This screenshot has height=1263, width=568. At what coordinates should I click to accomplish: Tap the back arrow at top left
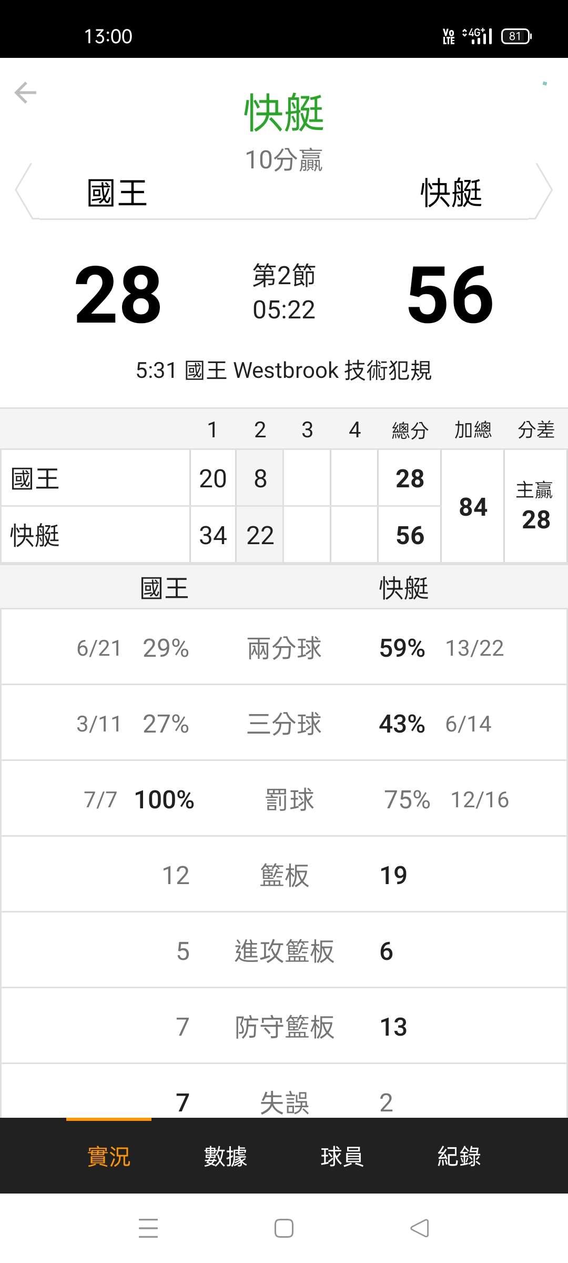click(x=25, y=93)
